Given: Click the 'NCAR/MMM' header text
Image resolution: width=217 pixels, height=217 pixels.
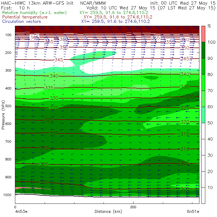Looking at the screenshot, I should [x=93, y=3].
